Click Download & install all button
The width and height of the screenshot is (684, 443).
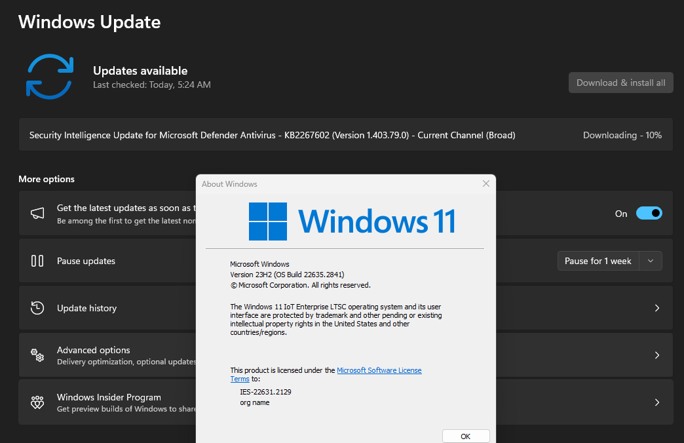click(x=620, y=83)
